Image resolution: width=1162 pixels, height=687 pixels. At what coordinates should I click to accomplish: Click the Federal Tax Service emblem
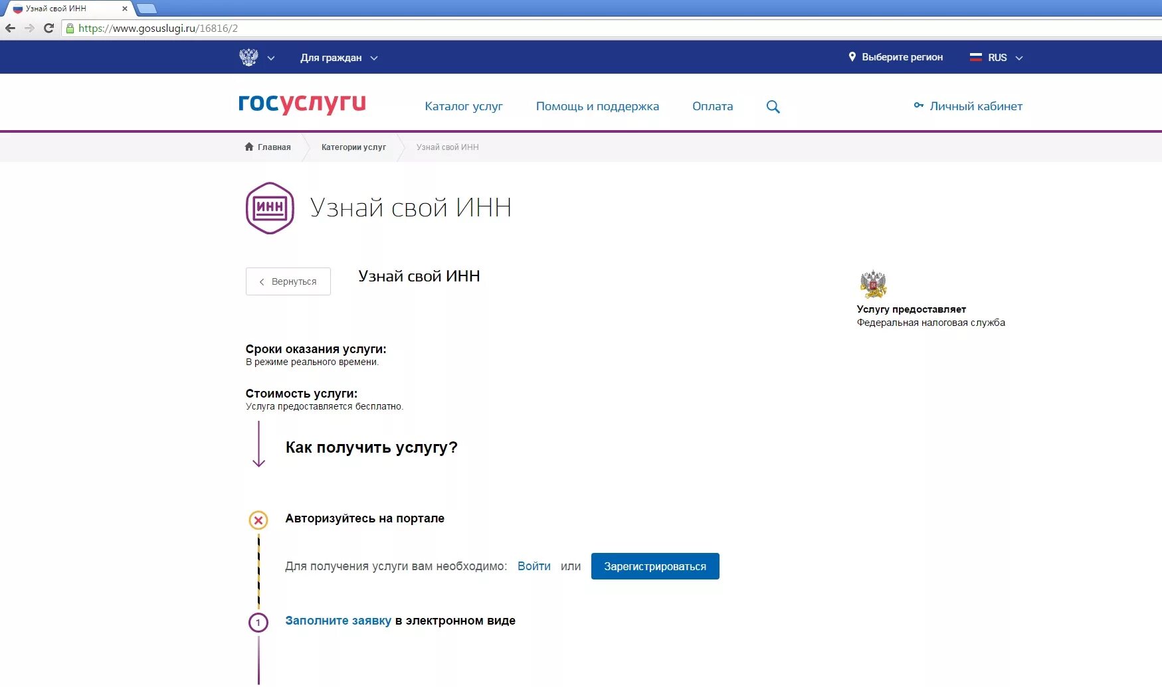click(873, 284)
